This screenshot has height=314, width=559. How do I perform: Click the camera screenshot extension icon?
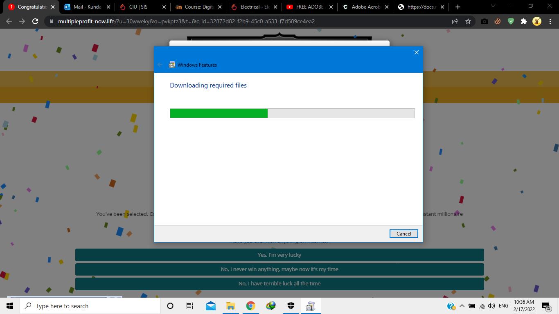pos(485,21)
